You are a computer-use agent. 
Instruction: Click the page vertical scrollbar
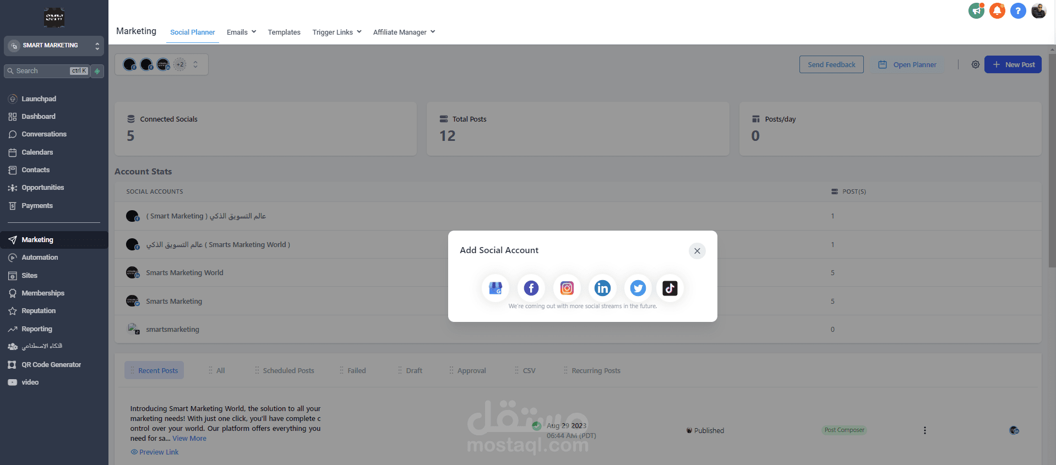point(1052,160)
